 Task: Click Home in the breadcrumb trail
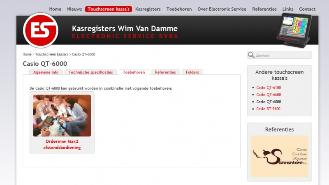pos(27,54)
